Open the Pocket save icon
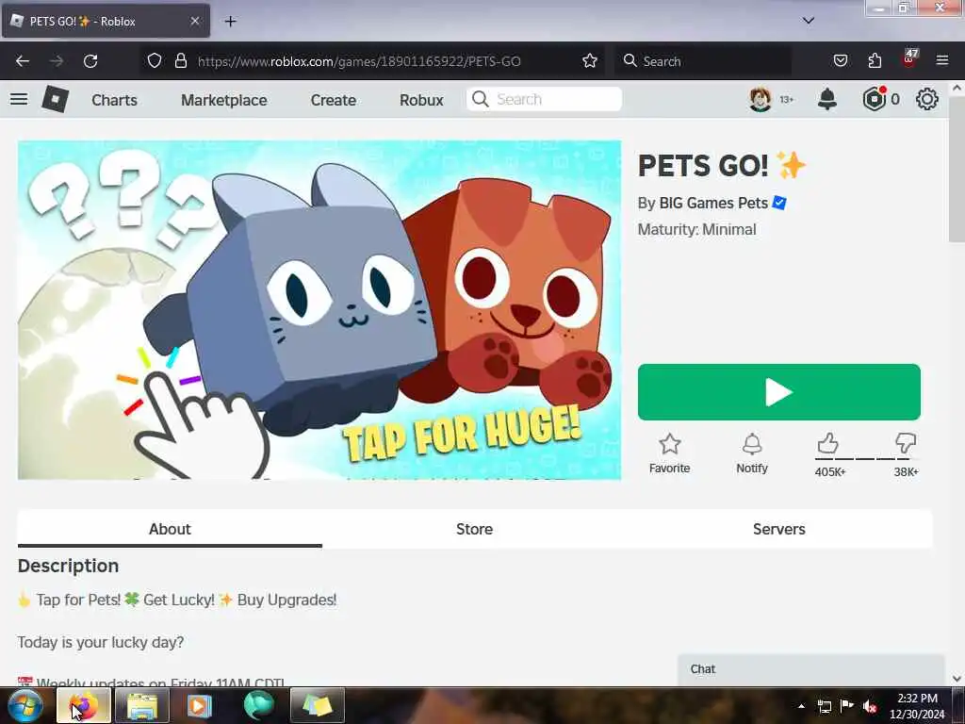Viewport: 965px width, 724px height. point(840,60)
